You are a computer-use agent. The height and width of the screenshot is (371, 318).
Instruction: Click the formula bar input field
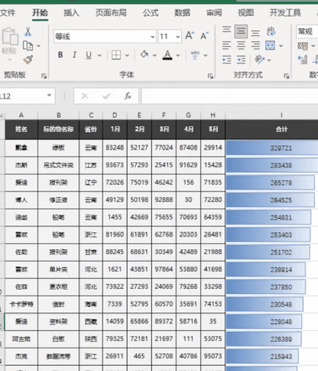point(230,96)
